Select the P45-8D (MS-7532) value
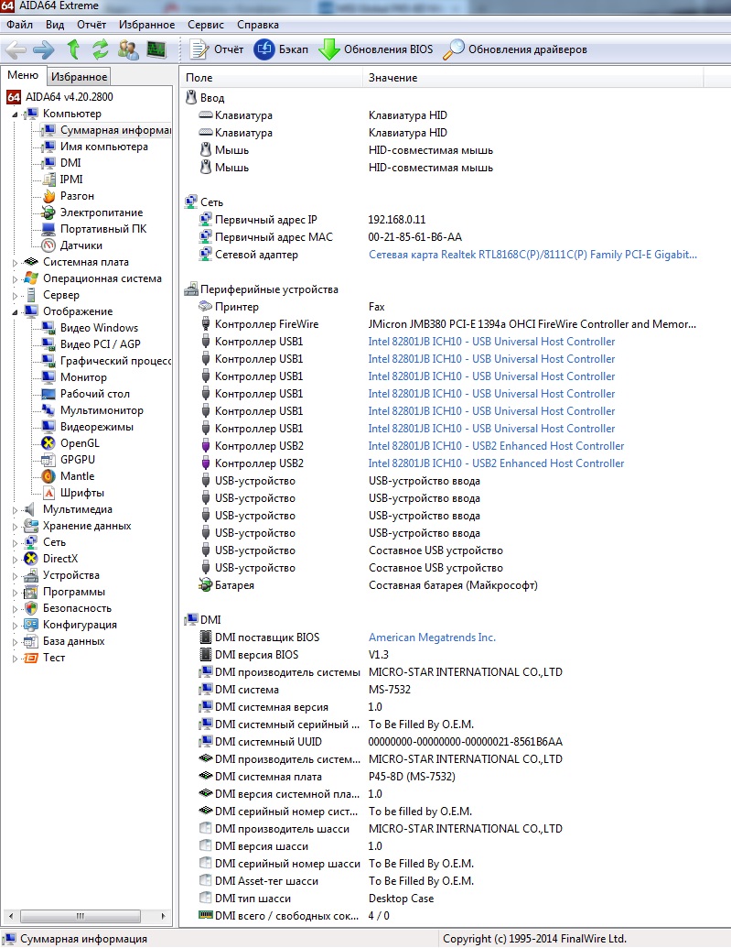 [412, 777]
